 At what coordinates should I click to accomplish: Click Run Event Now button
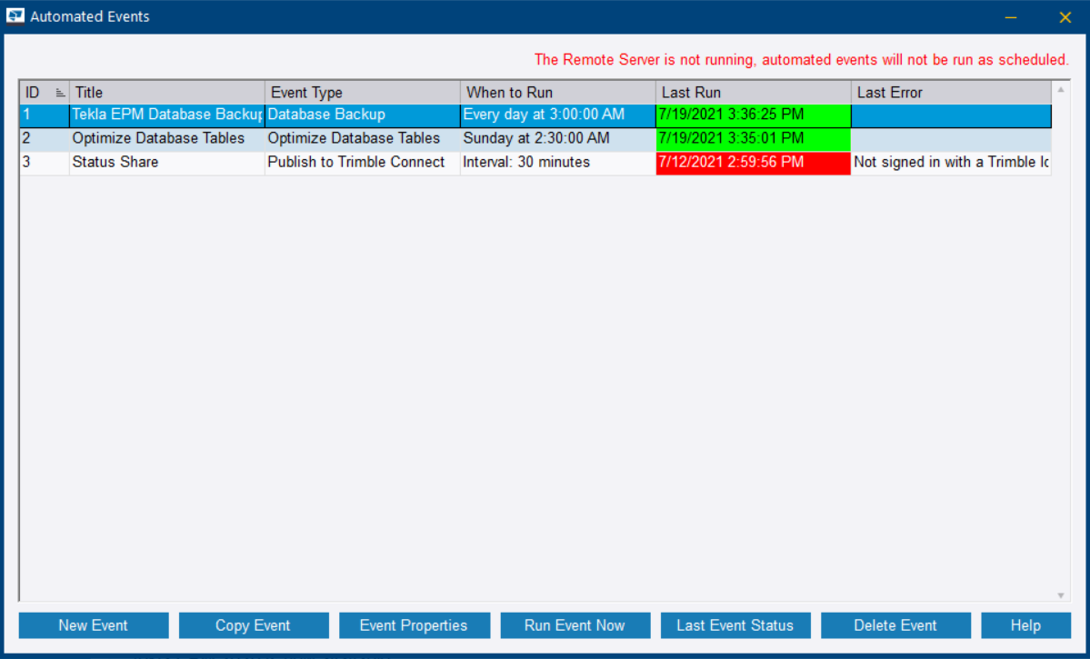pyautogui.click(x=575, y=625)
